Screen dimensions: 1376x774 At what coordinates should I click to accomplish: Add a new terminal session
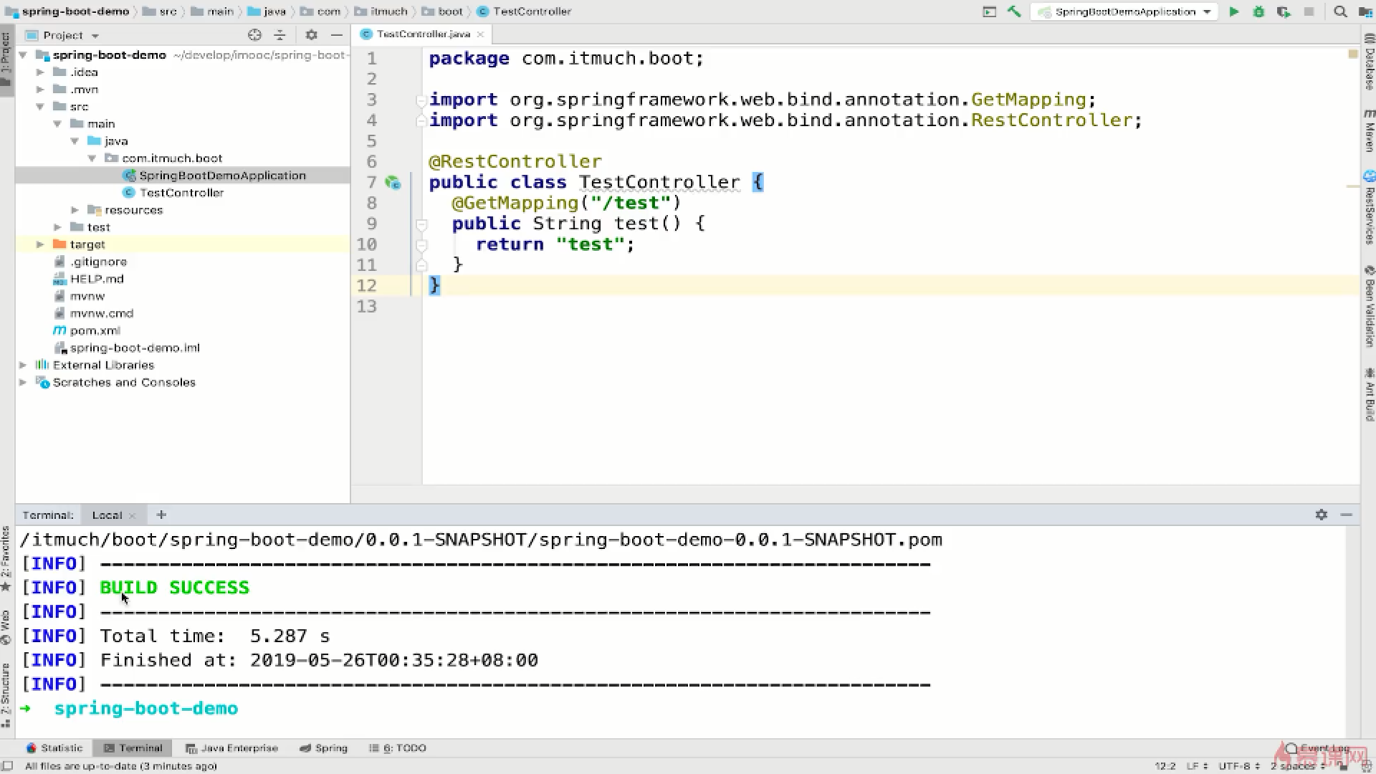(x=161, y=515)
